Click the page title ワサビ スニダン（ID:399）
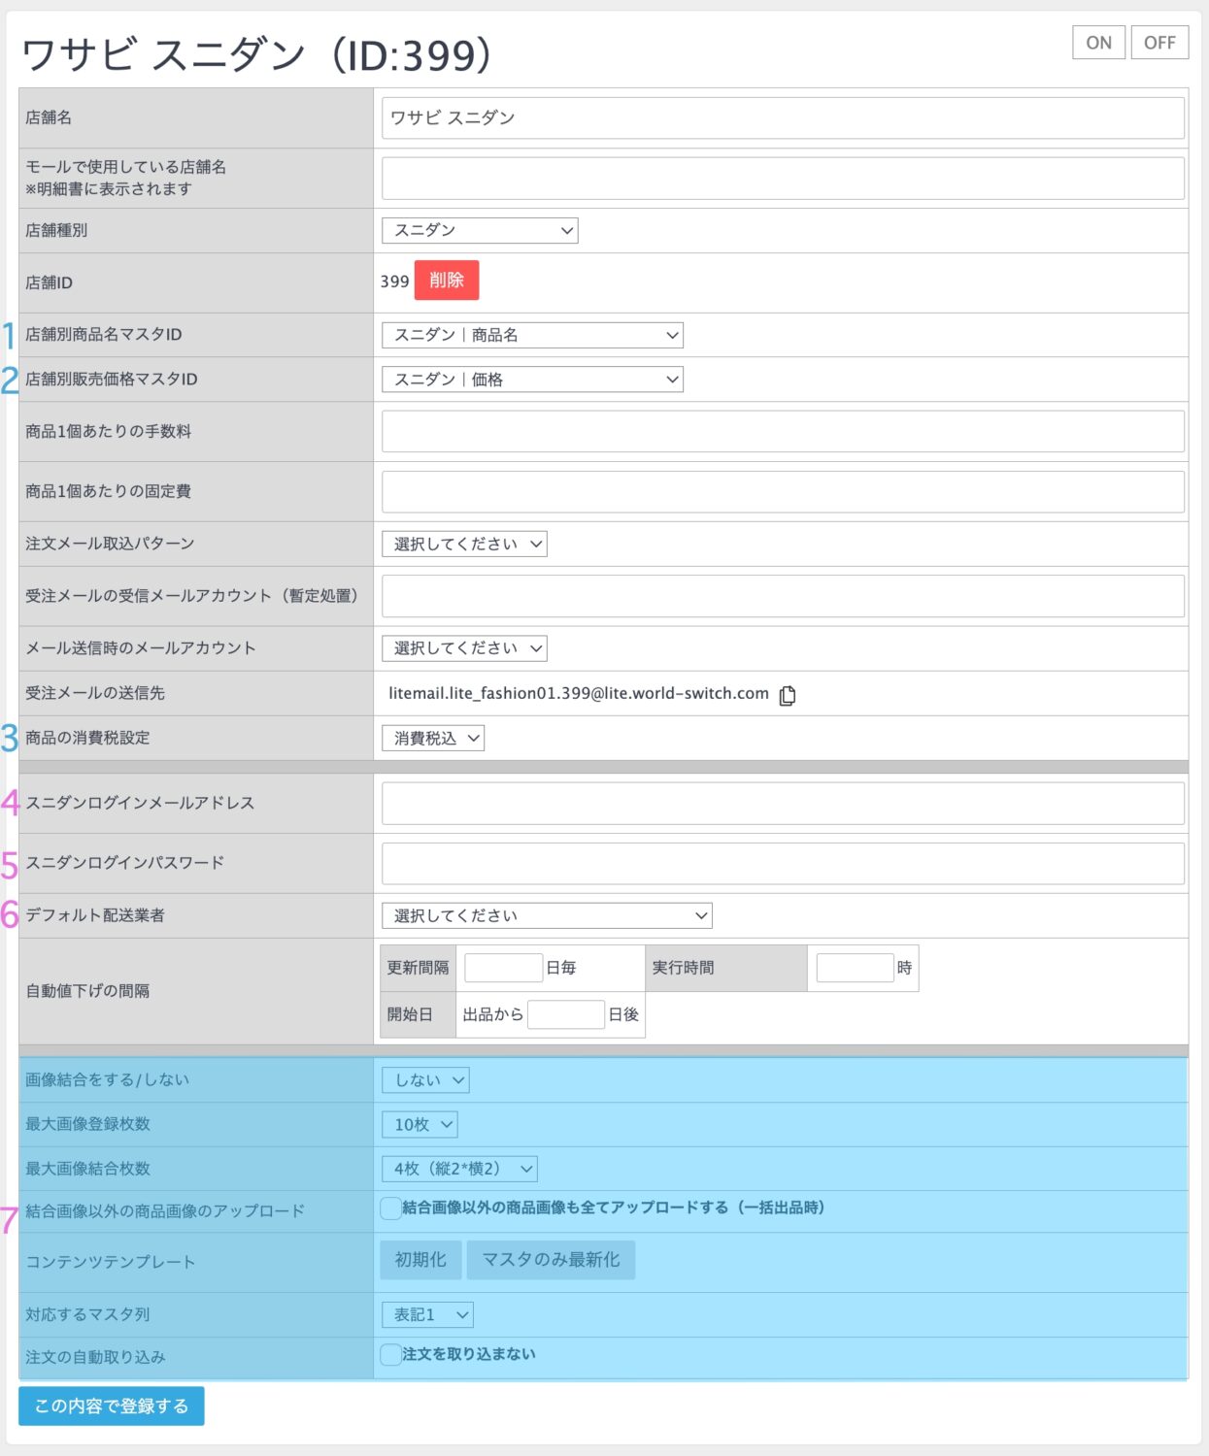 pyautogui.click(x=257, y=54)
